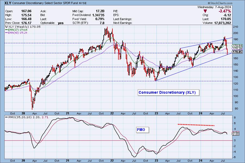Viewport: 245px width, 163px height.
Task: Click the boxed 170.05 tag on the price axis
Action: click(237, 52)
